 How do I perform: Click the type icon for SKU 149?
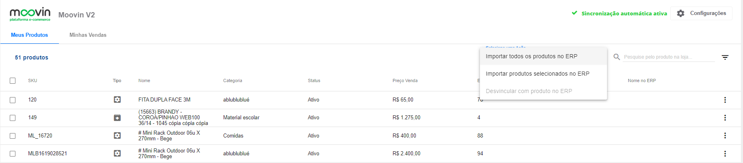[x=117, y=118]
